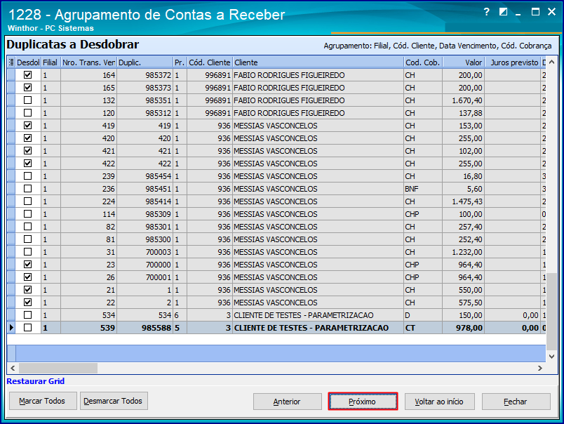Uncheck the checkbox for transaction 164
The width and height of the screenshot is (564, 424).
click(27, 75)
